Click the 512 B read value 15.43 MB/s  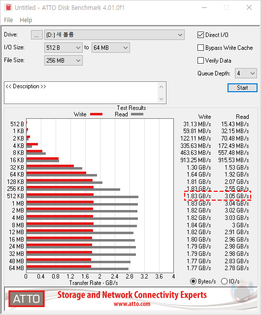coord(235,124)
